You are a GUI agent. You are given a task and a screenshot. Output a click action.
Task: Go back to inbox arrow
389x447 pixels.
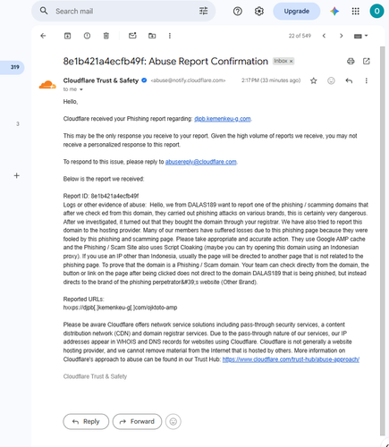pyautogui.click(x=43, y=36)
